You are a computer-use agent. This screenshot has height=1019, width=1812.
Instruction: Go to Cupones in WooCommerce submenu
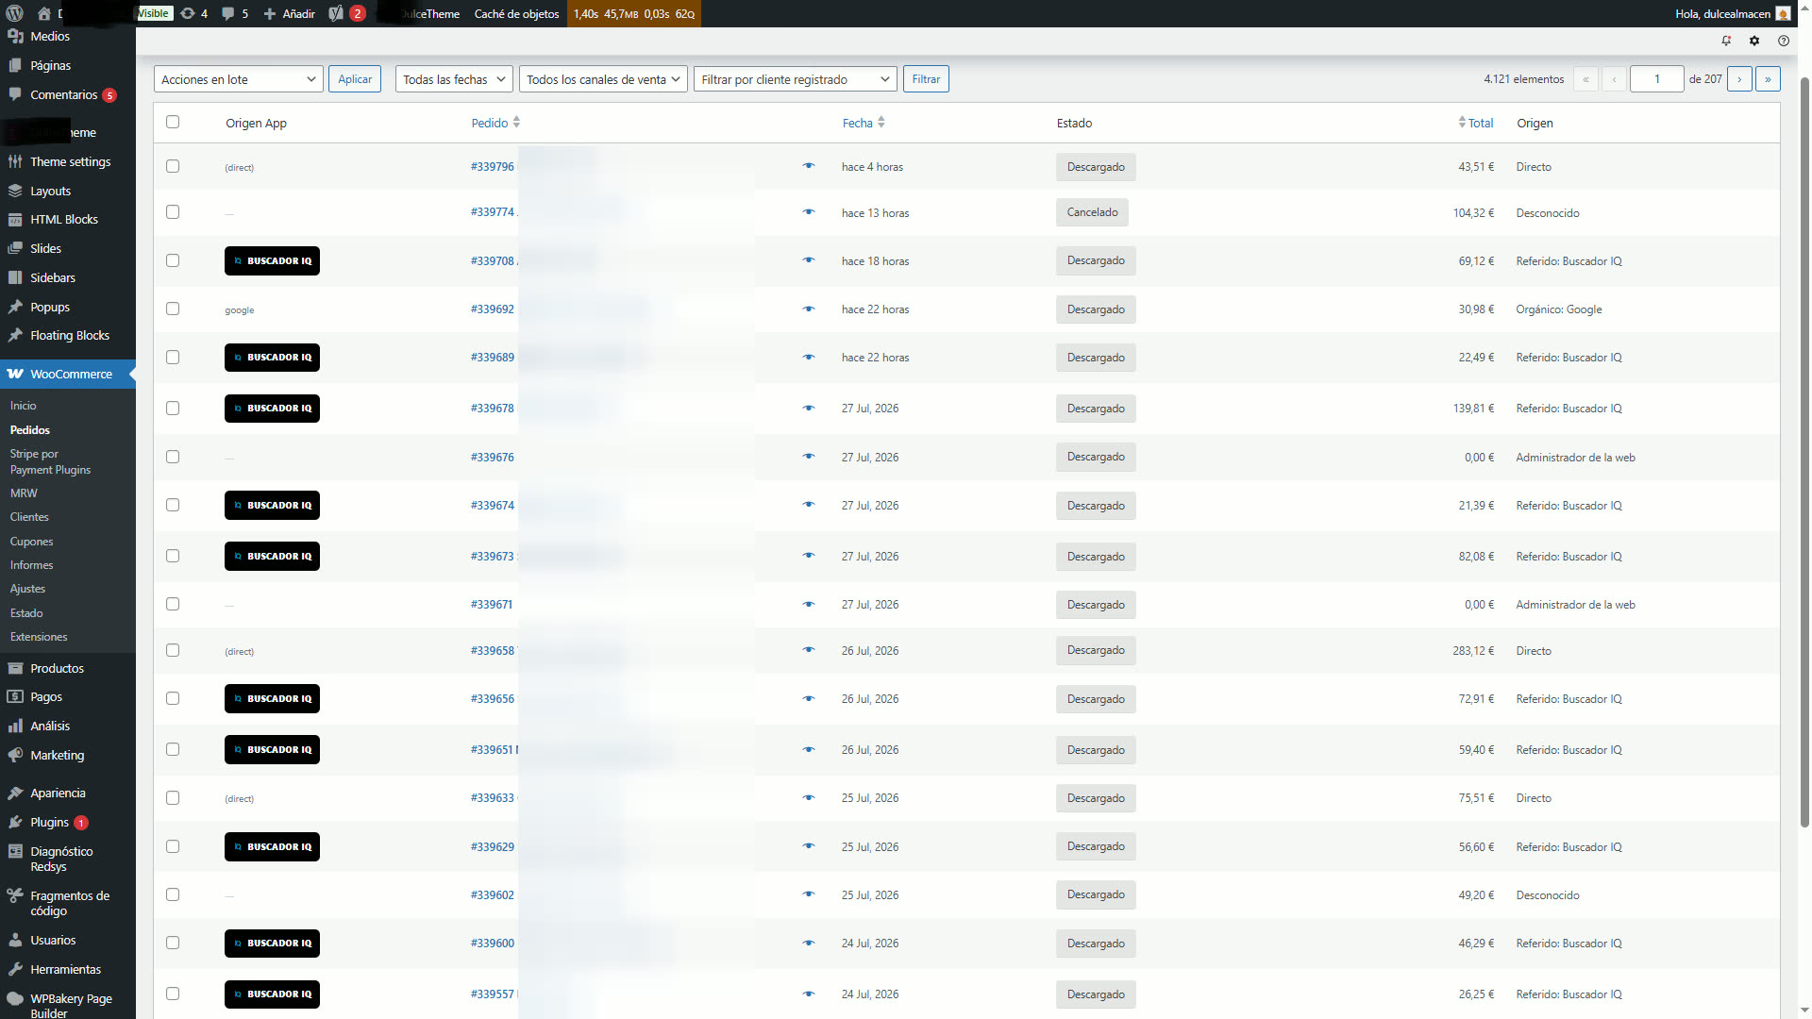coord(31,541)
